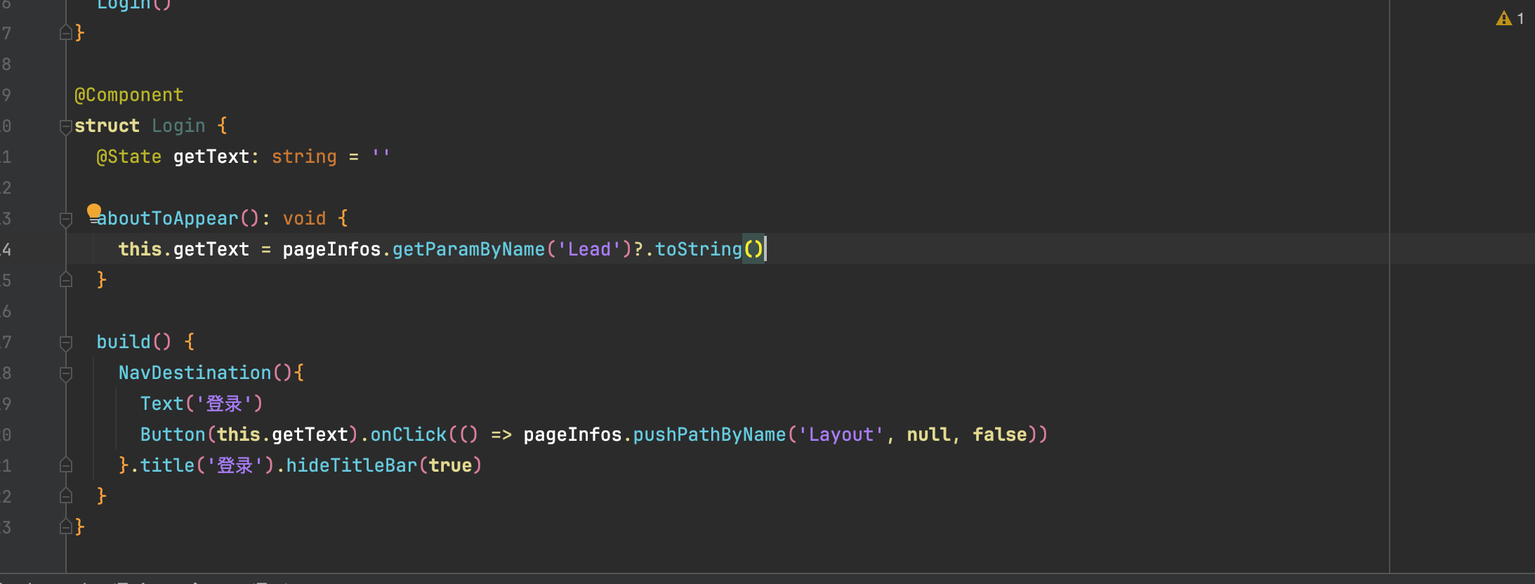Collapse the build() function block
This screenshot has width=1535, height=584.
pyautogui.click(x=66, y=343)
